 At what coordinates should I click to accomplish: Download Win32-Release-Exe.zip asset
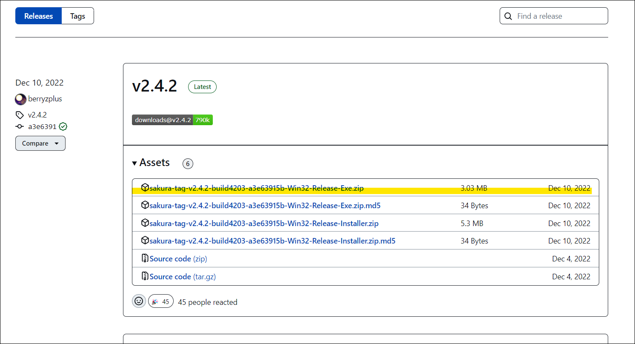pos(257,188)
